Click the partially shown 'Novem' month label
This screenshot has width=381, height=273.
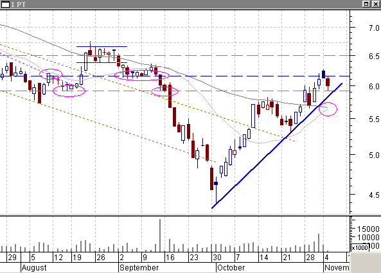click(337, 268)
